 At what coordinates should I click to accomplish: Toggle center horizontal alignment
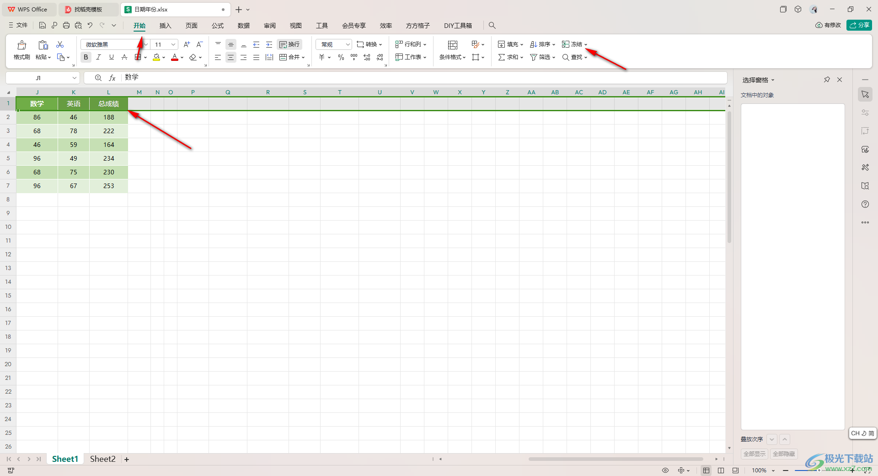[231, 57]
